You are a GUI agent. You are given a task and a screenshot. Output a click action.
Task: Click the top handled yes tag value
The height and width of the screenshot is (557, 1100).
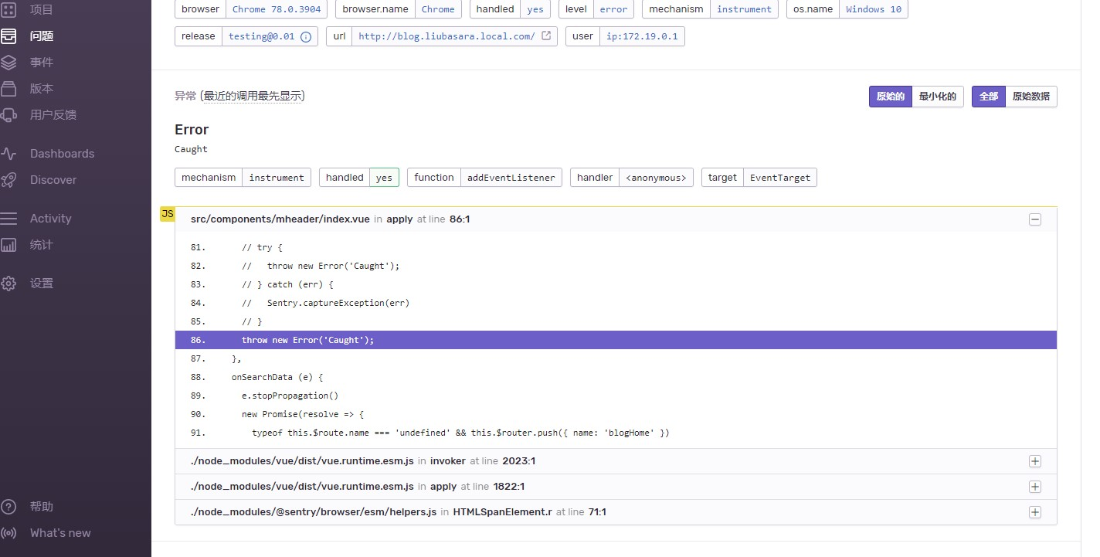[535, 9]
